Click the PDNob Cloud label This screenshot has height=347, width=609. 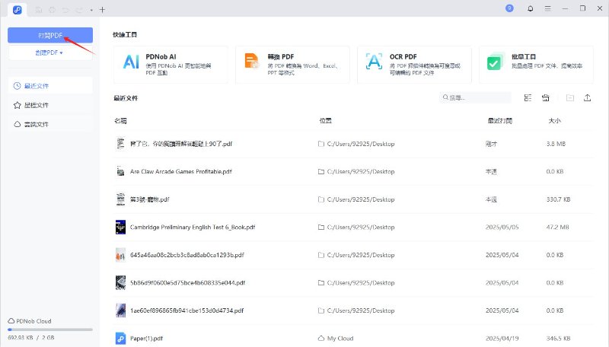click(x=33, y=321)
